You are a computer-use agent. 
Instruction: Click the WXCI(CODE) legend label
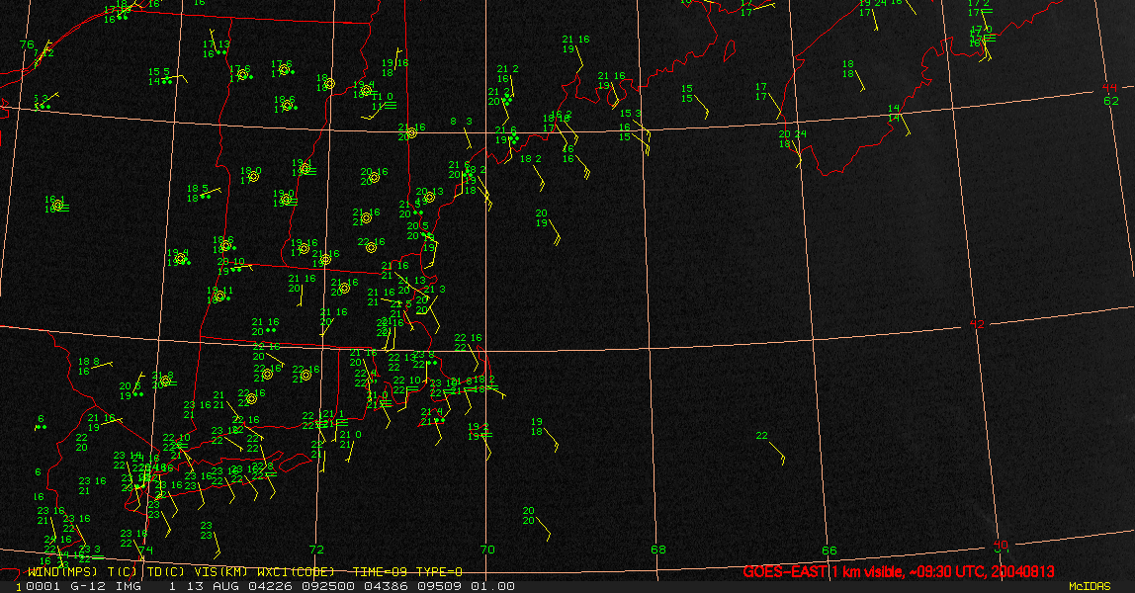tap(296, 572)
